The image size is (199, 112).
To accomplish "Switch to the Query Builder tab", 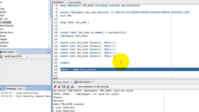I will 75,2.
